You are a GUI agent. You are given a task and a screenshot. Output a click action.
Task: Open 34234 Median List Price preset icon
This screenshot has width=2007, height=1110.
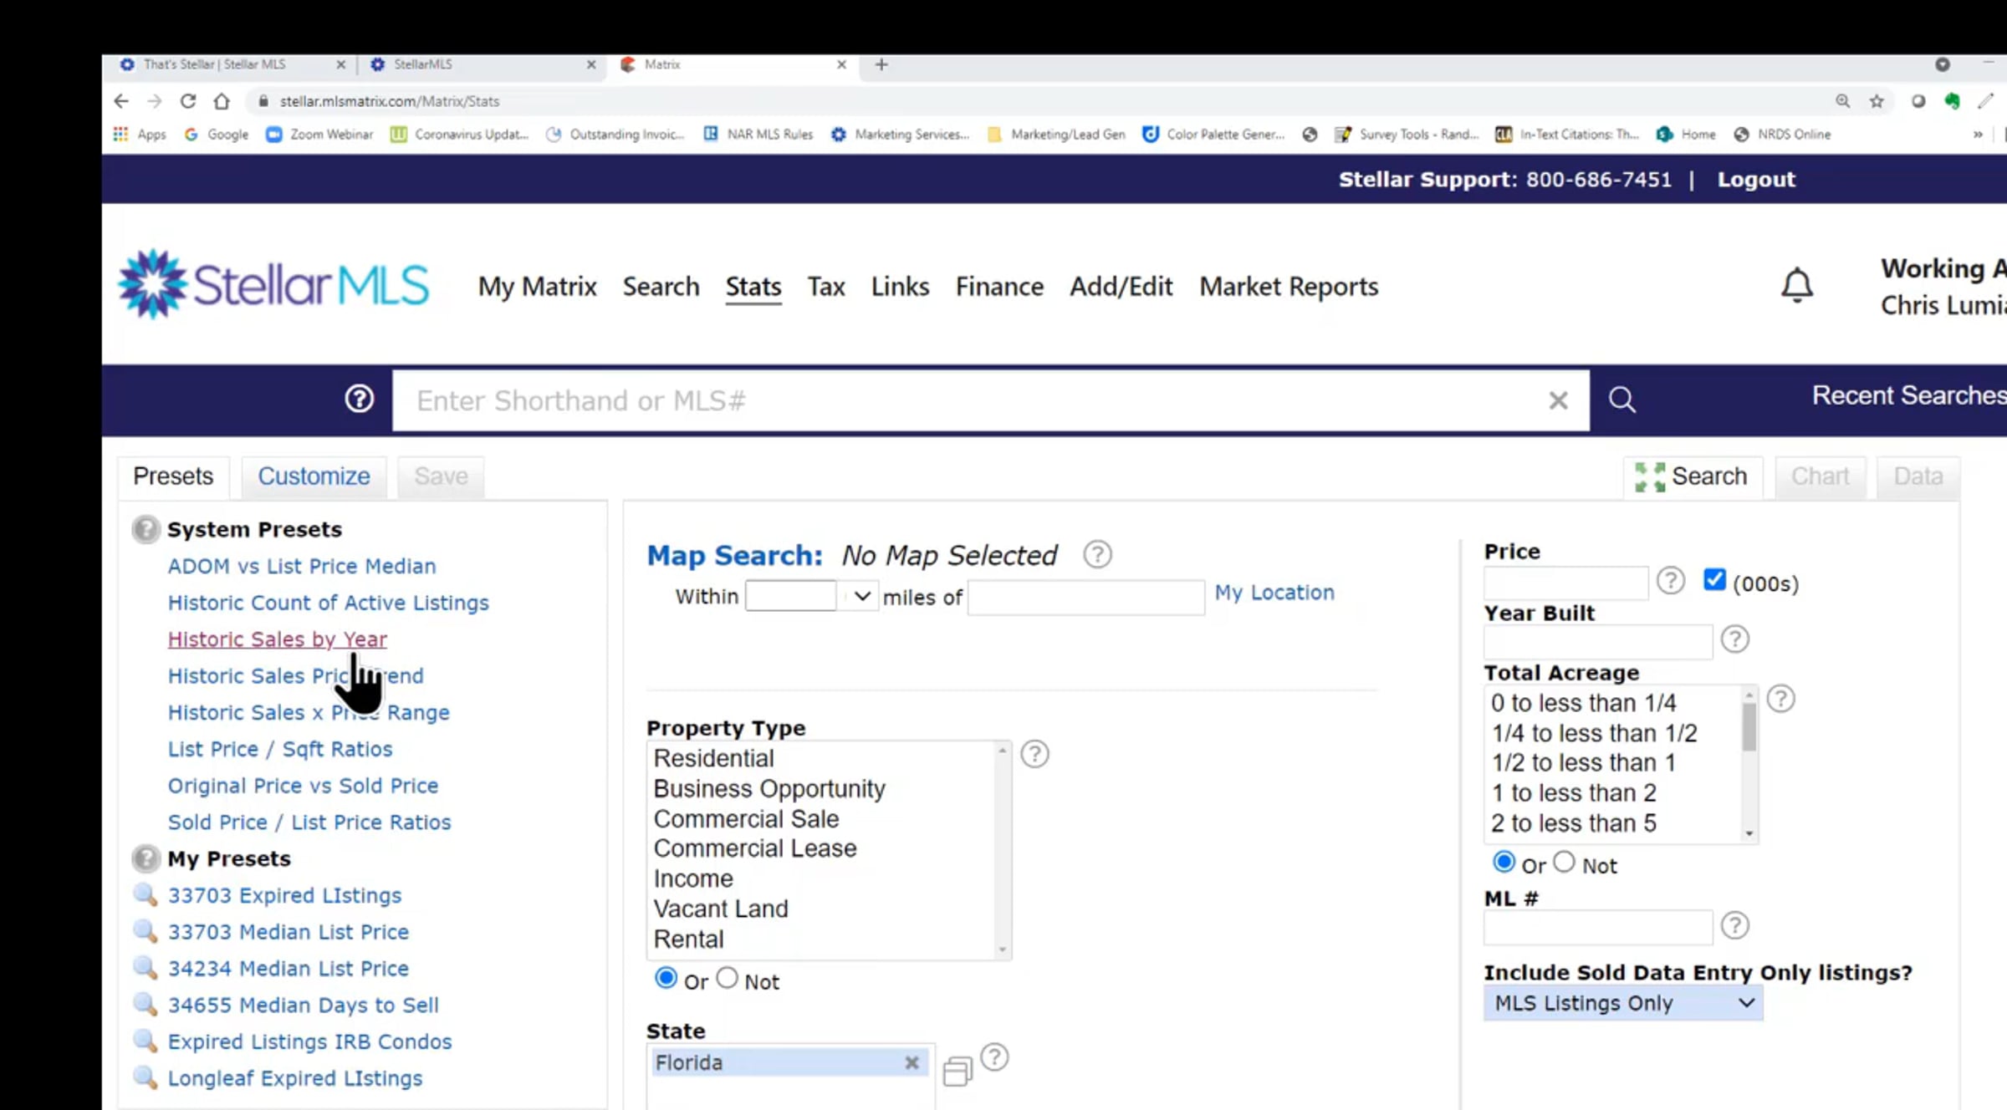[146, 968]
